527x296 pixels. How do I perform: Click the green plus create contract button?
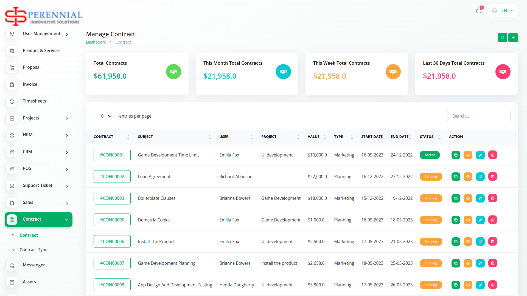513,38
